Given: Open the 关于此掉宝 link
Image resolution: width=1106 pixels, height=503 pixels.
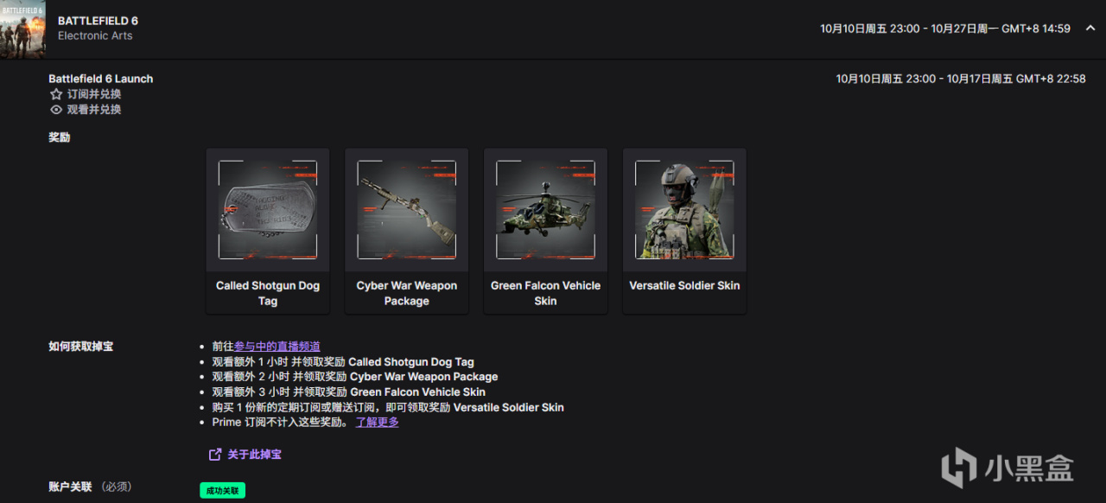Looking at the screenshot, I should [x=254, y=455].
